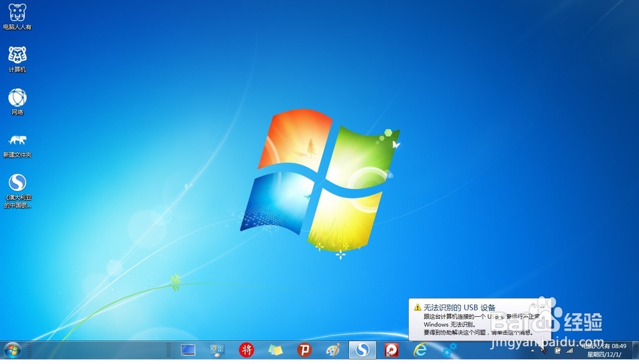Open the sticky notes icon in taskbar
Screen dimensions: 639x364
(275, 350)
